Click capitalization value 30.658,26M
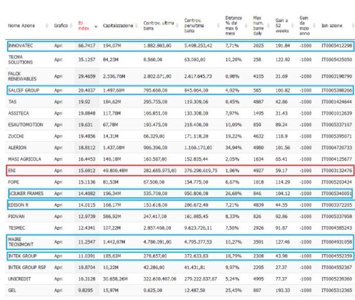The height and width of the screenshot is (300, 355). point(115,279)
